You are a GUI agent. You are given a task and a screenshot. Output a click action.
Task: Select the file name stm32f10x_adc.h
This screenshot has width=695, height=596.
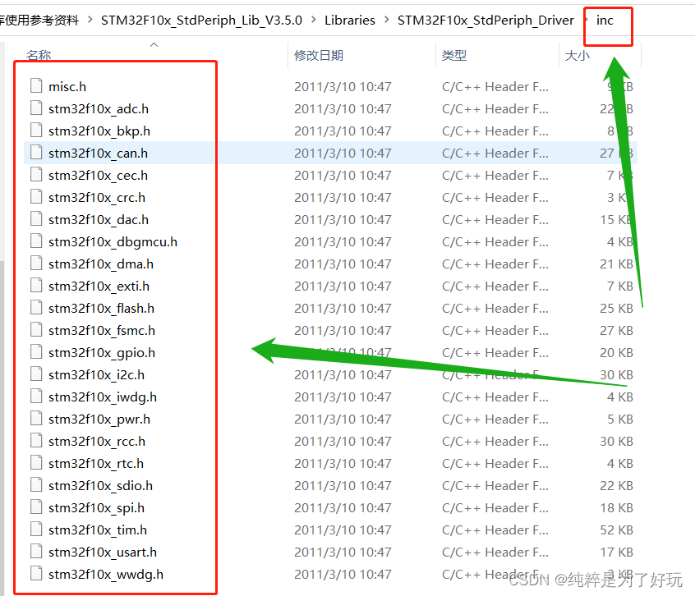tap(99, 109)
